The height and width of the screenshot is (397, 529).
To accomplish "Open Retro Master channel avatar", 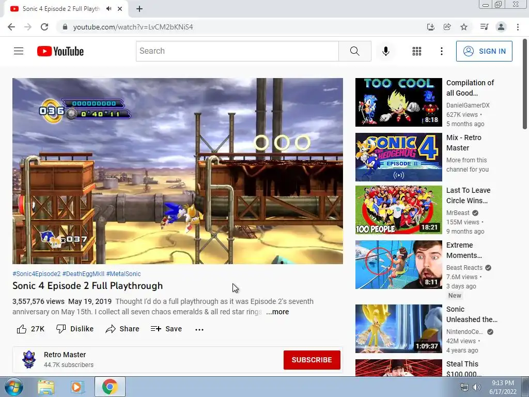I will tap(29, 360).
